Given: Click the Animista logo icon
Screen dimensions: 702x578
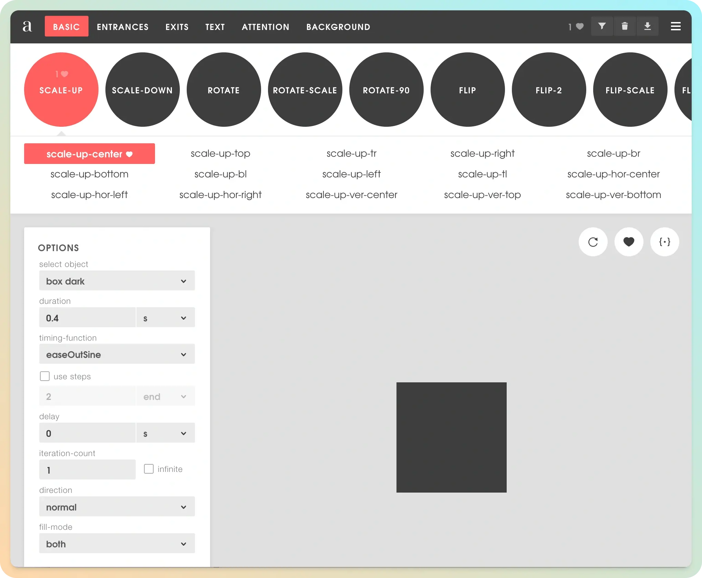Looking at the screenshot, I should (27, 27).
